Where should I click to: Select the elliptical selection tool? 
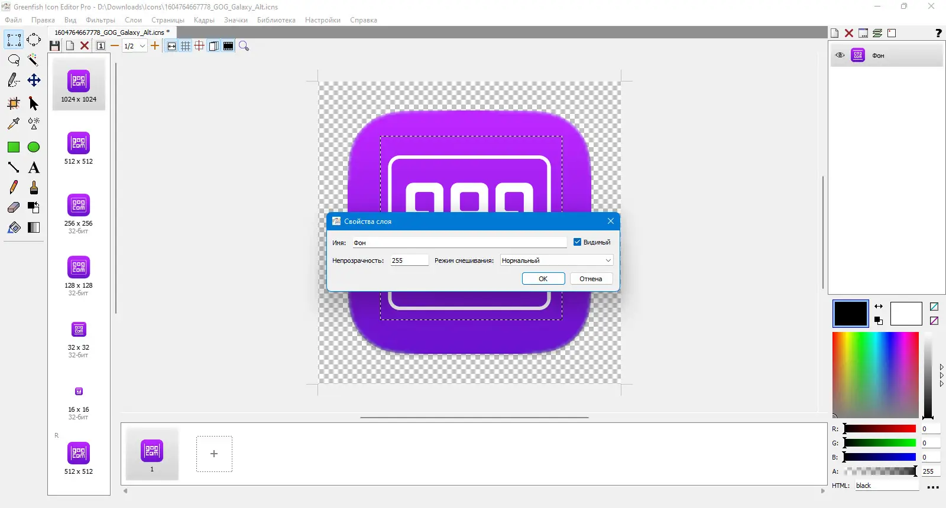34,40
